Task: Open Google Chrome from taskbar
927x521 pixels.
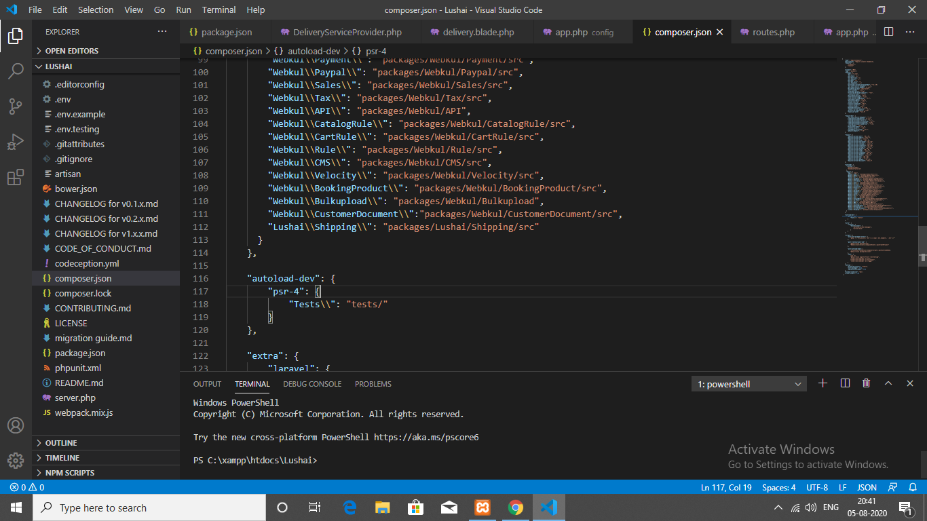Action: coord(516,507)
